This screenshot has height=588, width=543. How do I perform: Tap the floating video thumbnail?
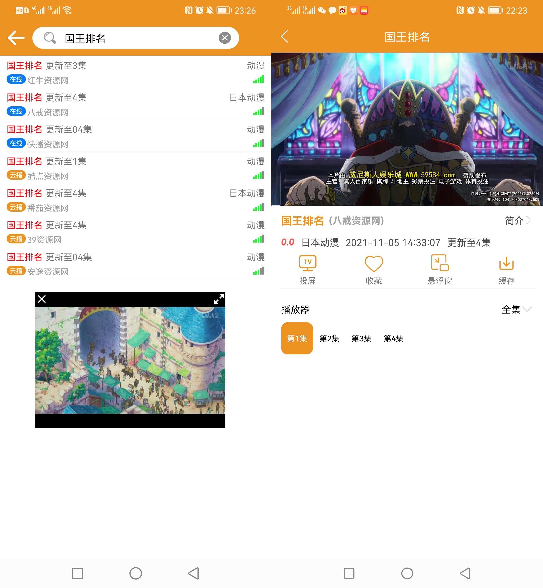pos(130,360)
